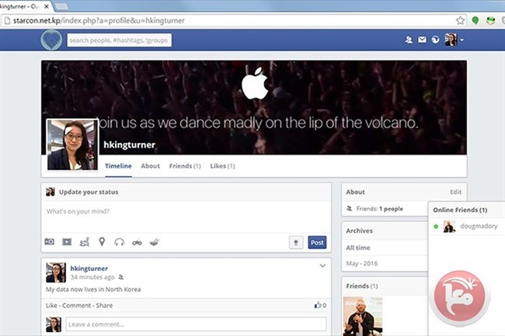Viewport: 505px width, 336px height.
Task: Open the hkingturner profile picture
Action: tap(72, 144)
